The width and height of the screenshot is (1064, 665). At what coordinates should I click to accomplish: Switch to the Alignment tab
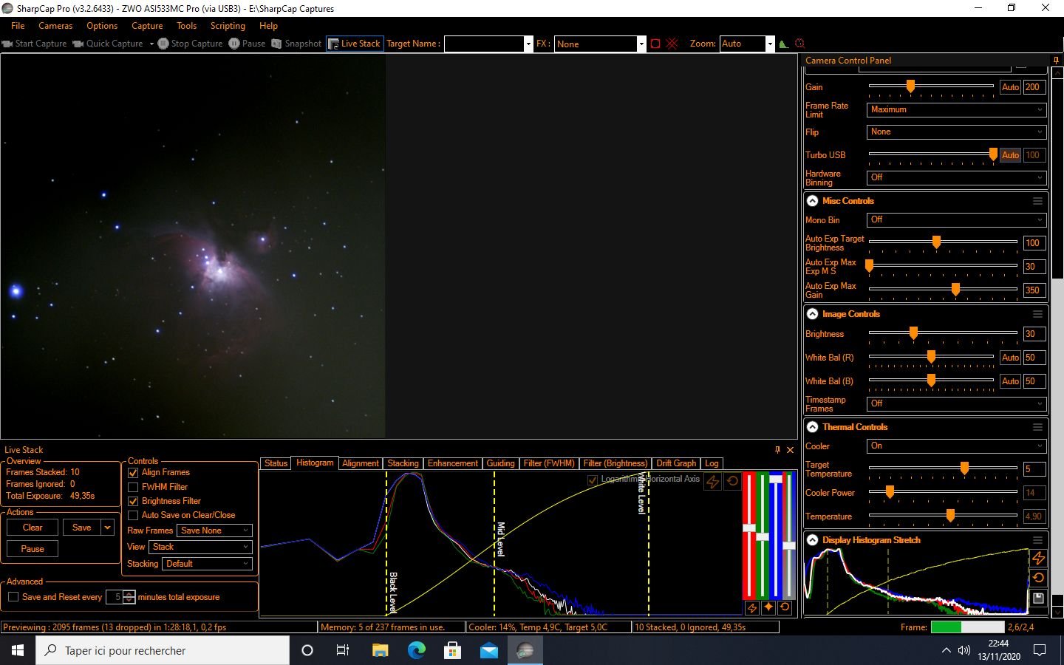tap(361, 463)
